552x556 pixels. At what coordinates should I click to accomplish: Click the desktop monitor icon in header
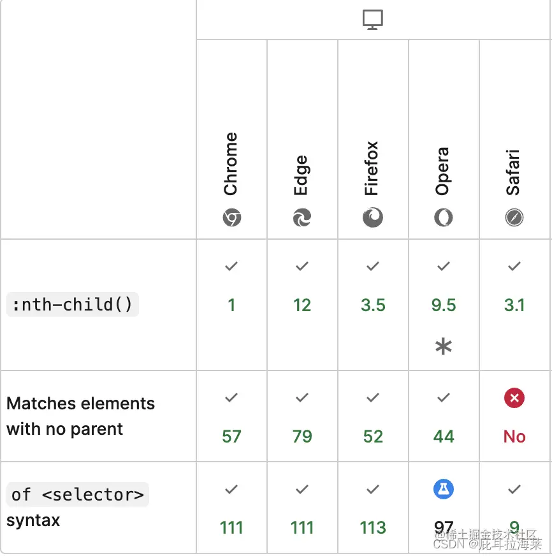click(x=373, y=20)
